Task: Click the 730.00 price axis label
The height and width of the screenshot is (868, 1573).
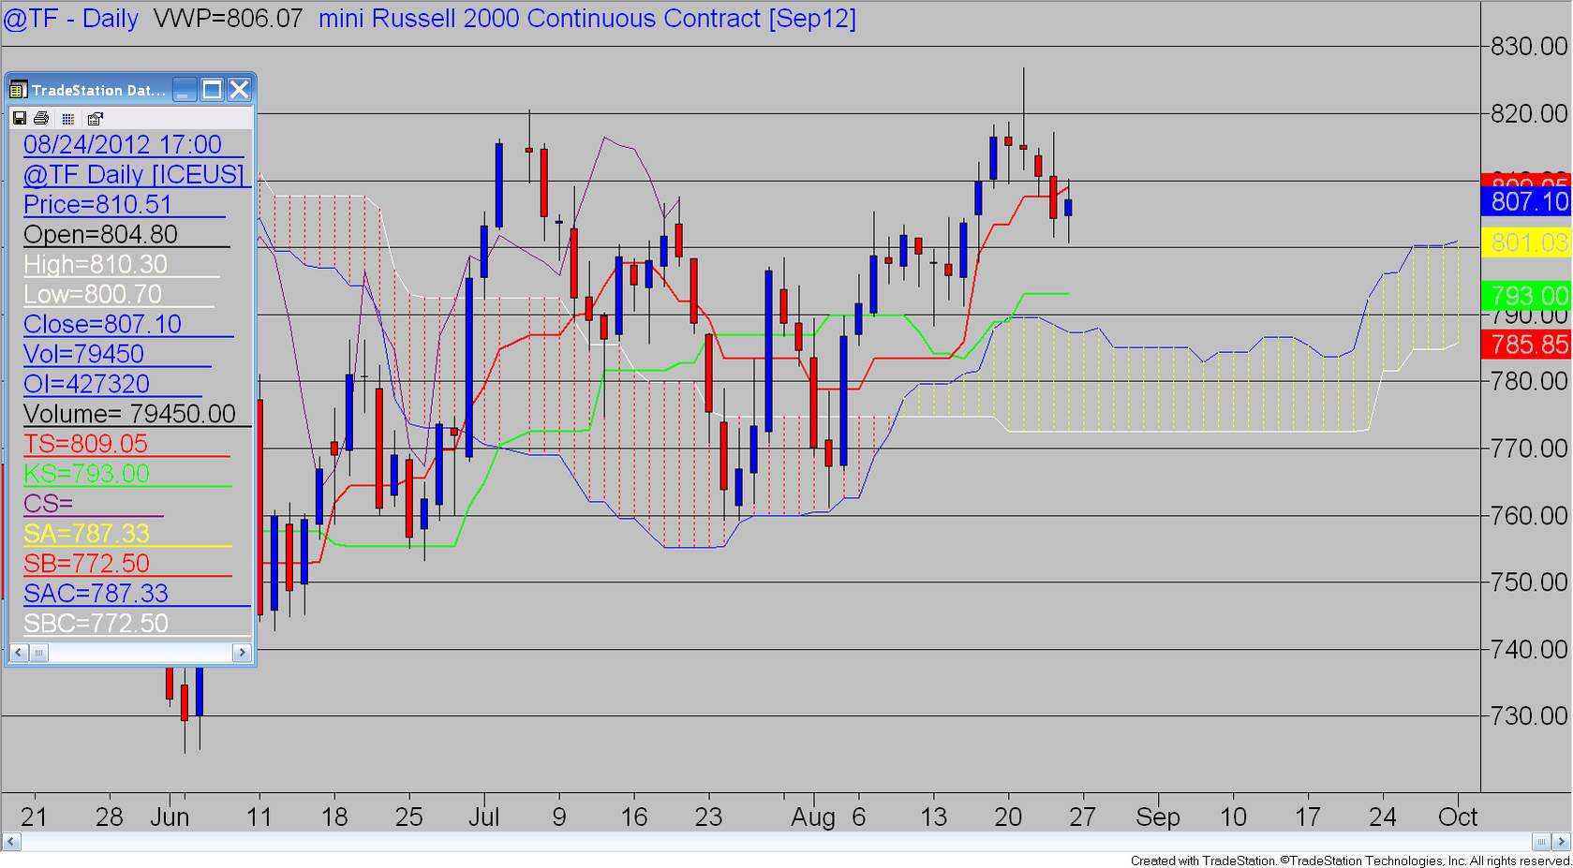Action: click(1529, 716)
